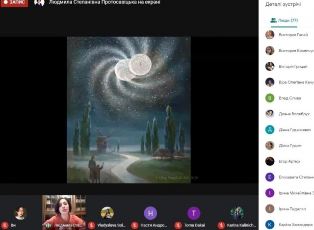Click avatar of Вікторія Грицай
314x230 pixels.
point(270,67)
